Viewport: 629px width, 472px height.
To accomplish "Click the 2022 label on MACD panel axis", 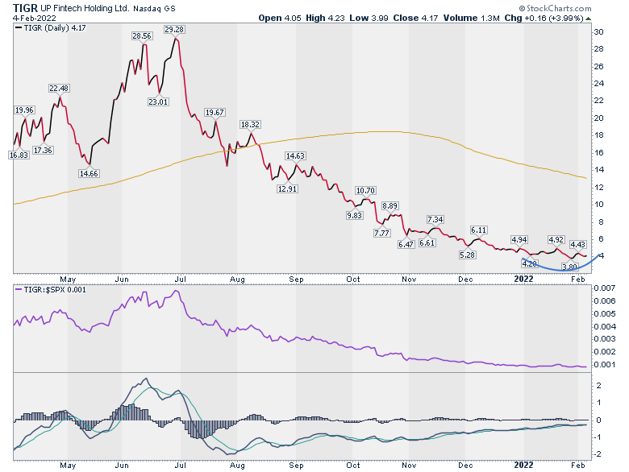I will point(524,465).
